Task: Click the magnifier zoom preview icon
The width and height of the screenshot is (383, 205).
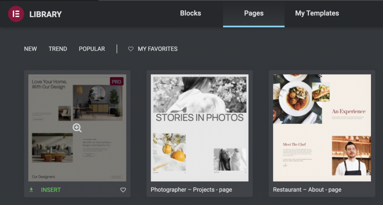Action: click(x=77, y=128)
